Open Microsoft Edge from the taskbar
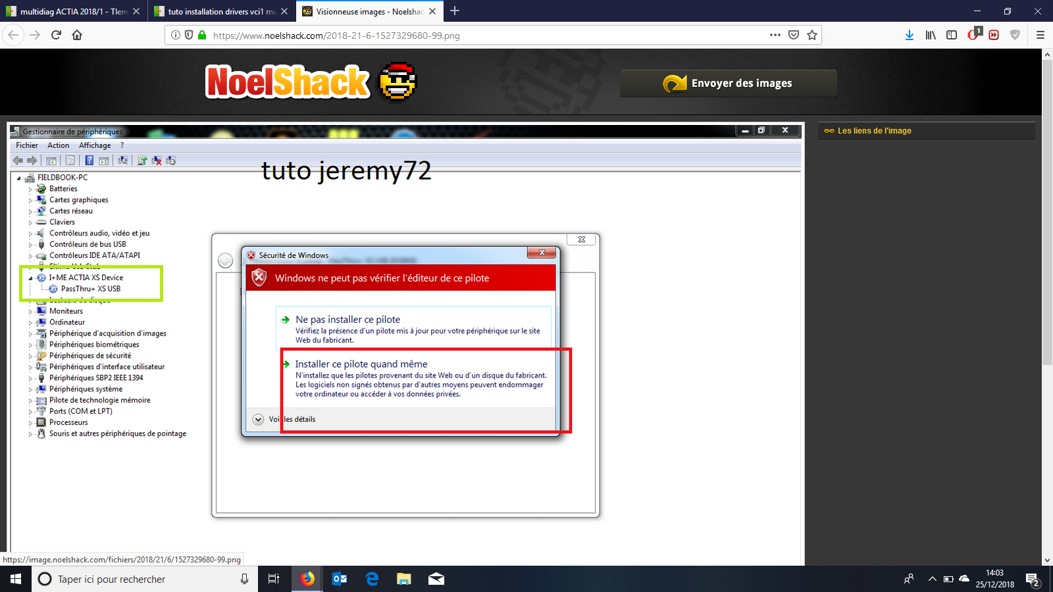 [x=372, y=579]
